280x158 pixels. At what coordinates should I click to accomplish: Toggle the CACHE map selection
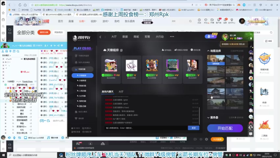click(216, 71)
